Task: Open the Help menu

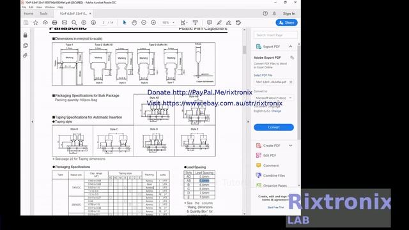Action: (60, 7)
